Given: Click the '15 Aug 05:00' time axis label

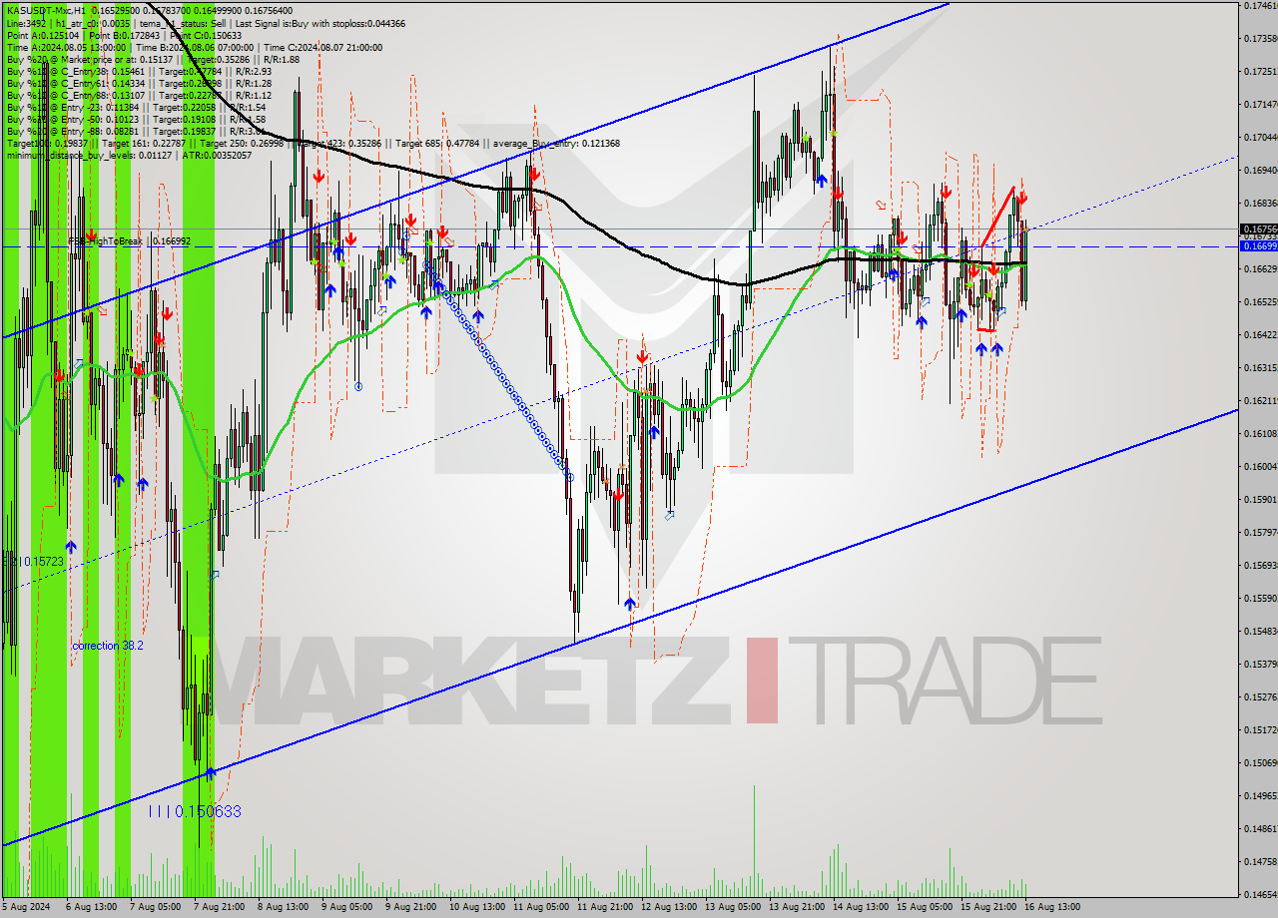Looking at the screenshot, I should [x=925, y=907].
